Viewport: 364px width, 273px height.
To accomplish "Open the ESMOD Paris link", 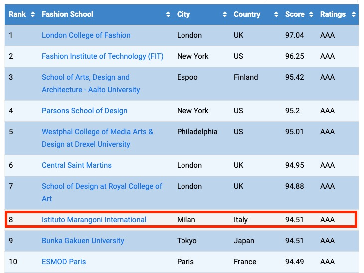I will [x=64, y=262].
